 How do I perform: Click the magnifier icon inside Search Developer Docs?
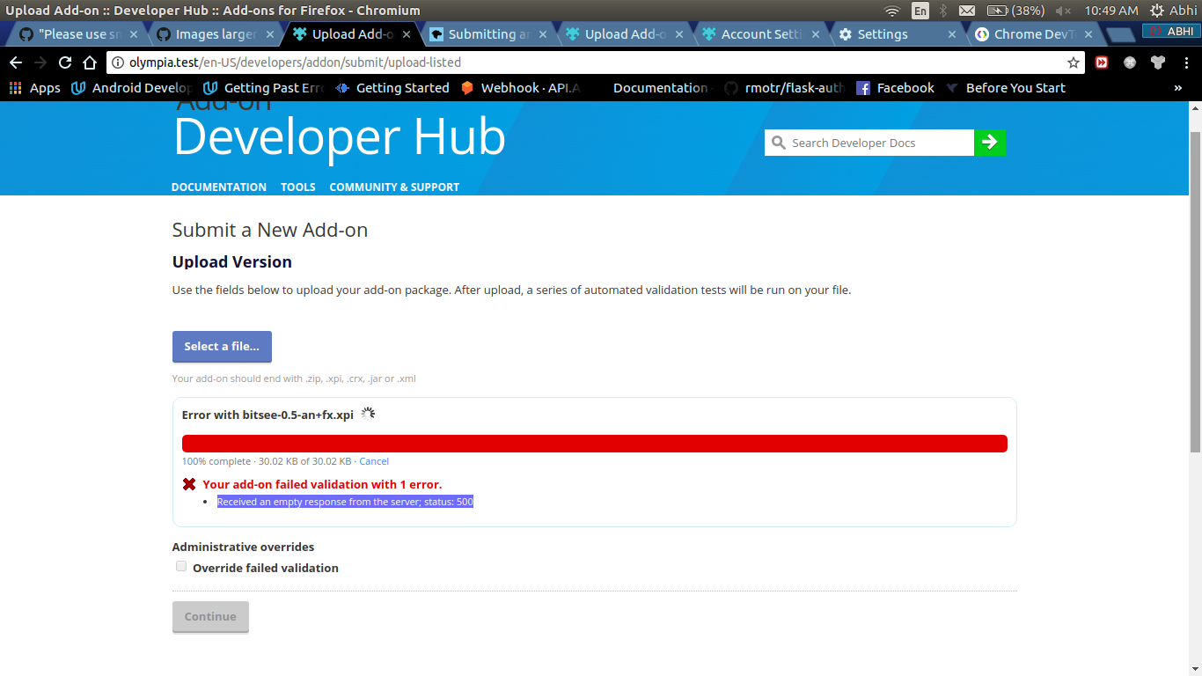click(x=780, y=143)
